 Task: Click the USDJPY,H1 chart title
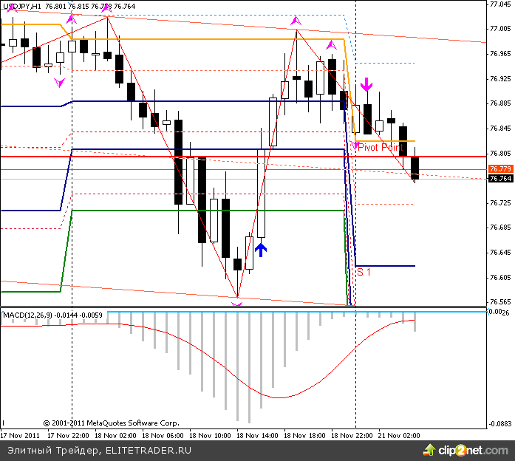[21, 6]
